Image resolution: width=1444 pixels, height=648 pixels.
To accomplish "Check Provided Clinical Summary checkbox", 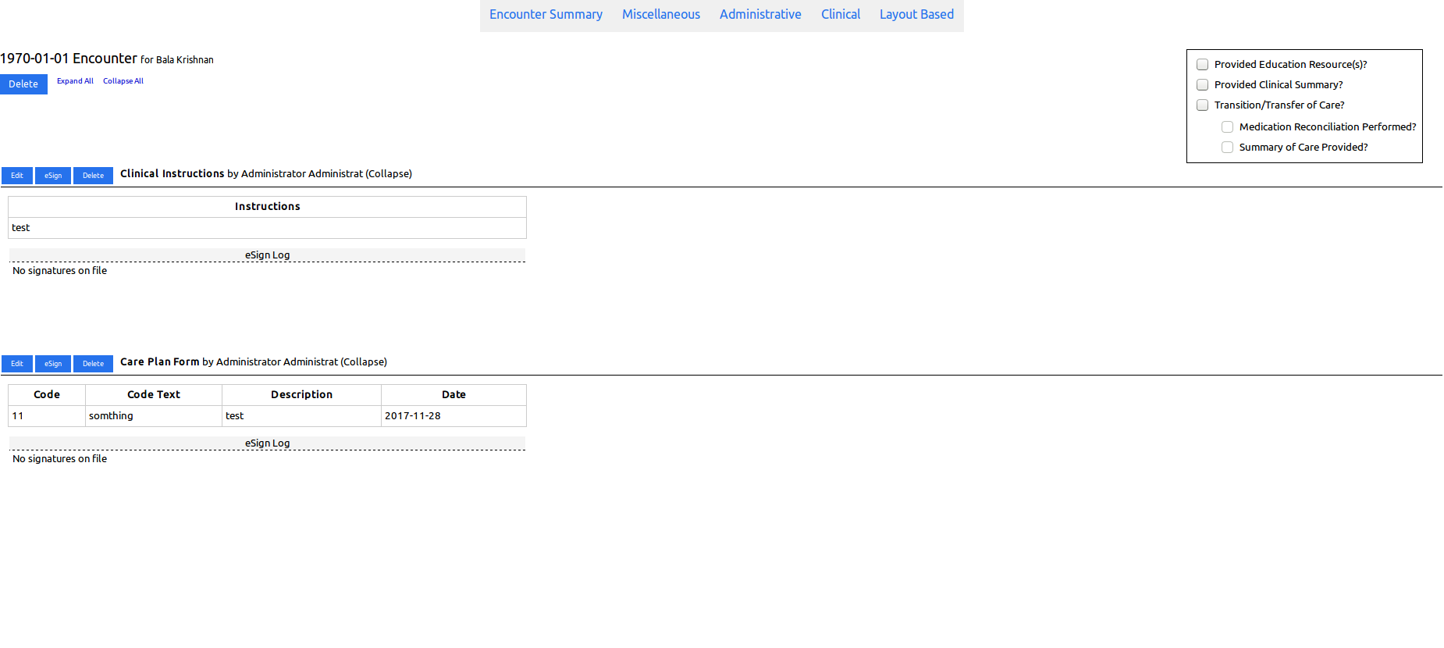I will point(1202,85).
